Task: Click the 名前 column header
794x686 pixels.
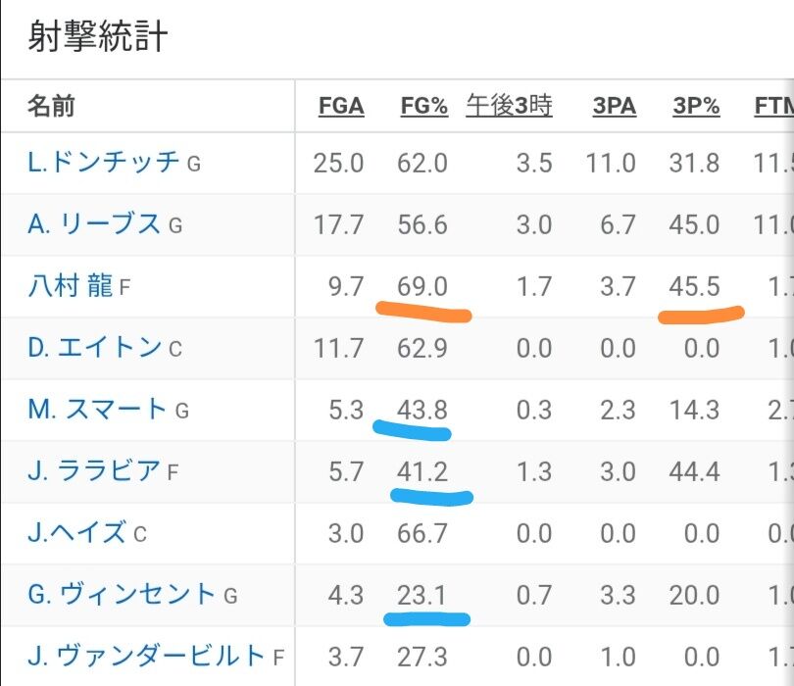Action: (51, 106)
